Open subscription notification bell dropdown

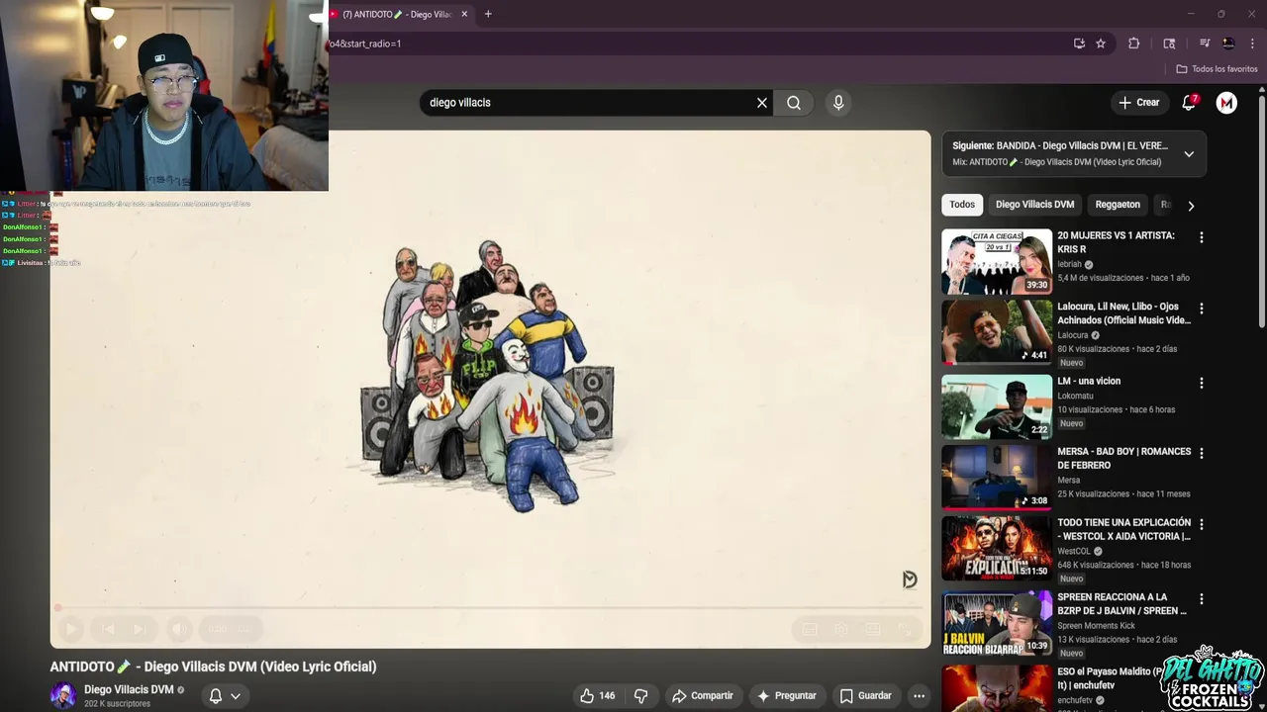[x=225, y=696]
